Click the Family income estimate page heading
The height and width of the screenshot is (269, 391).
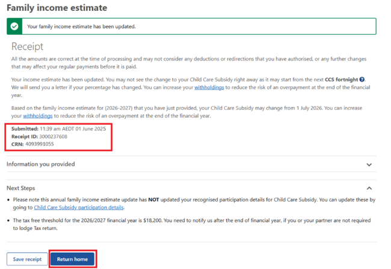57,8
